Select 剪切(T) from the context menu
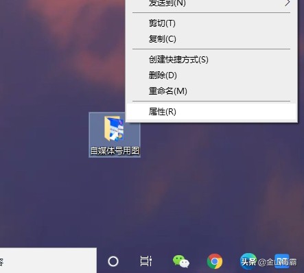 click(211, 23)
